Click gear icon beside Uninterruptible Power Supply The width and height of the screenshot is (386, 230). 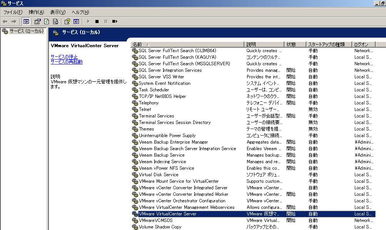click(x=135, y=136)
